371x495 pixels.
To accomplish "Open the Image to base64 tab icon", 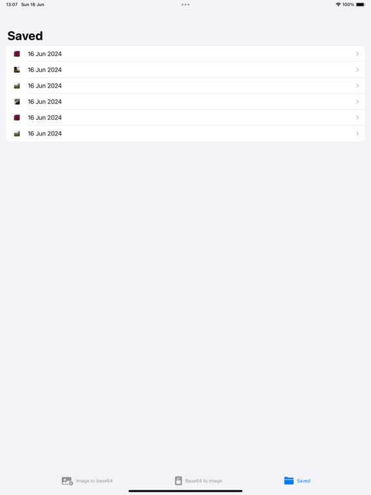I will (67, 481).
